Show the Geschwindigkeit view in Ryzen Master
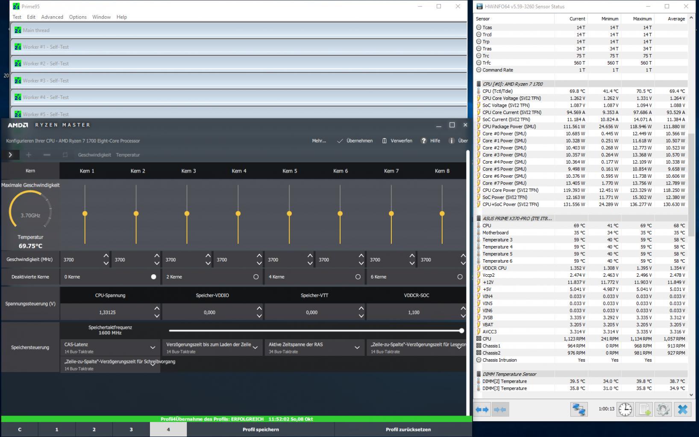This screenshot has width=699, height=437. [94, 155]
